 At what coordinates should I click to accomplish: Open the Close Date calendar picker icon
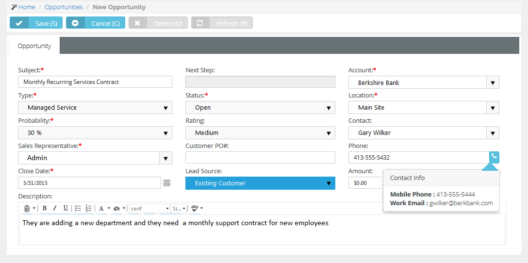point(167,183)
